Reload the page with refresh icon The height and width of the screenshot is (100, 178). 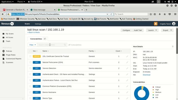[111, 14]
